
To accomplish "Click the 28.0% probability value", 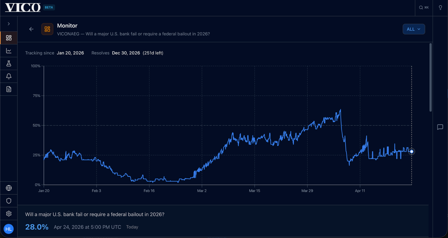I will click(x=37, y=227).
